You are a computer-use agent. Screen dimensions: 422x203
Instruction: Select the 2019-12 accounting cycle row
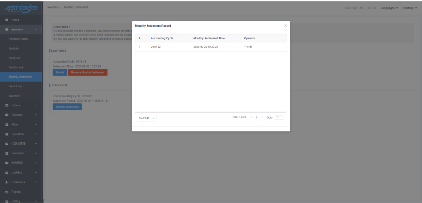click(211, 47)
